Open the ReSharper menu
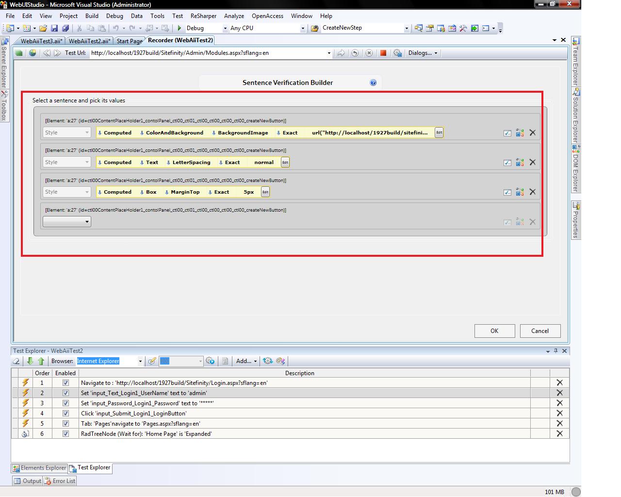The height and width of the screenshot is (497, 621). (x=203, y=16)
